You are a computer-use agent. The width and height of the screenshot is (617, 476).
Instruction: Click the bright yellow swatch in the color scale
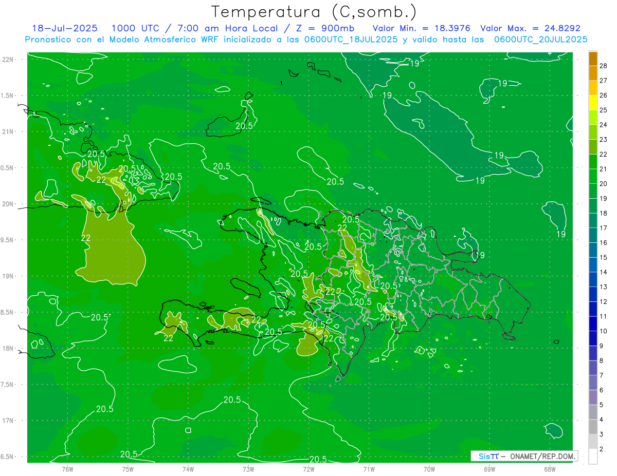(593, 103)
